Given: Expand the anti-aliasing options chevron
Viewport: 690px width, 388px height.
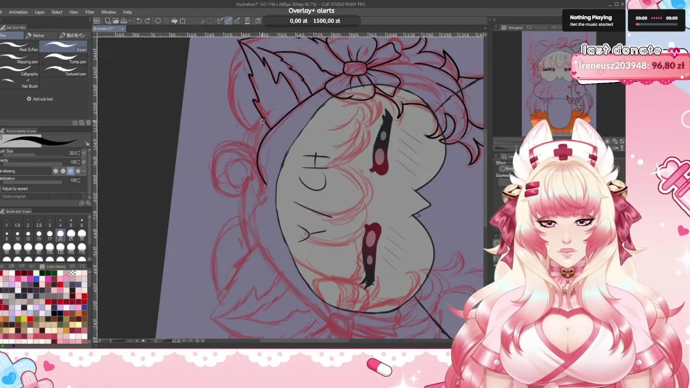Looking at the screenshot, I should [x=84, y=171].
